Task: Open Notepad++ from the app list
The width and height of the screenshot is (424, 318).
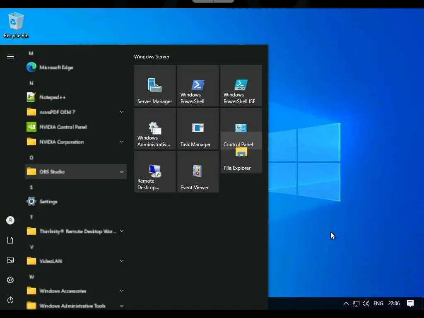Action: coord(76,97)
